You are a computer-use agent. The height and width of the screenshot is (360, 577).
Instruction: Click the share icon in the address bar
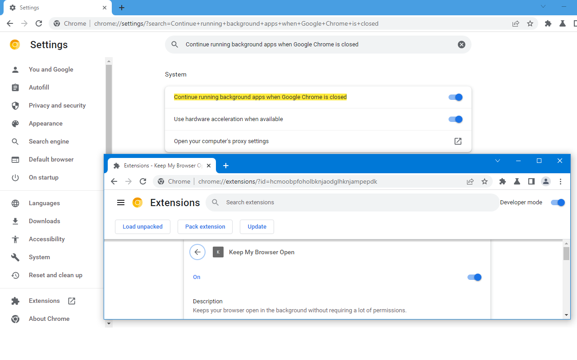(515, 23)
